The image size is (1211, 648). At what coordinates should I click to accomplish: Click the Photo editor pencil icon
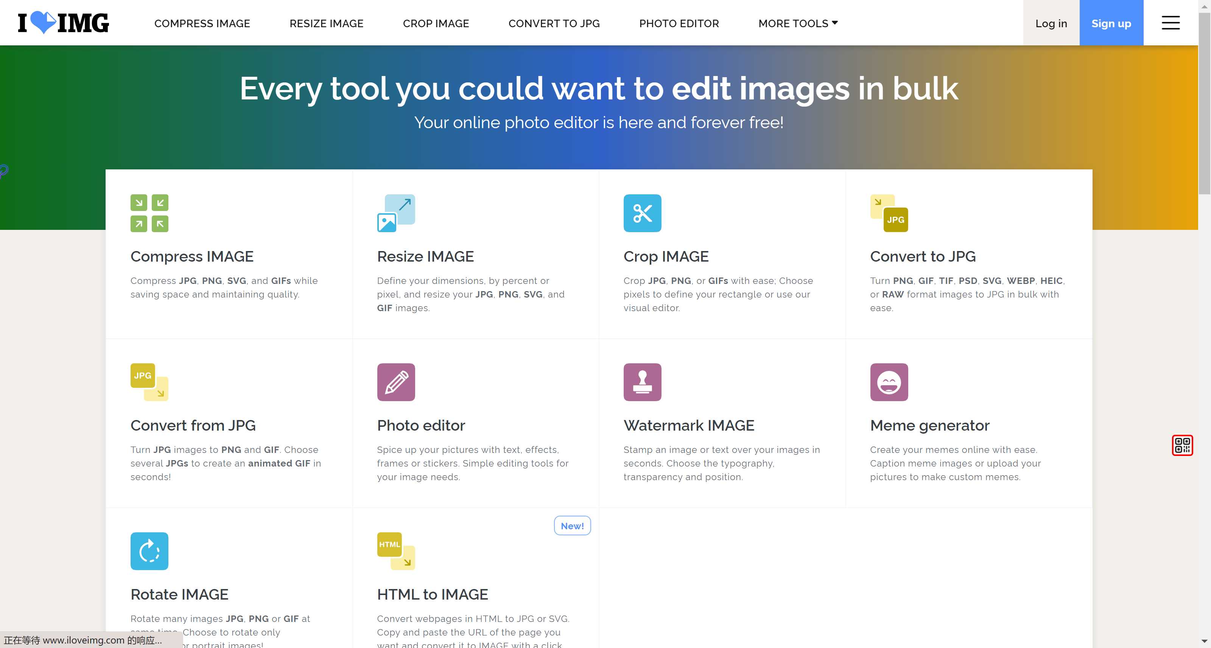396,382
